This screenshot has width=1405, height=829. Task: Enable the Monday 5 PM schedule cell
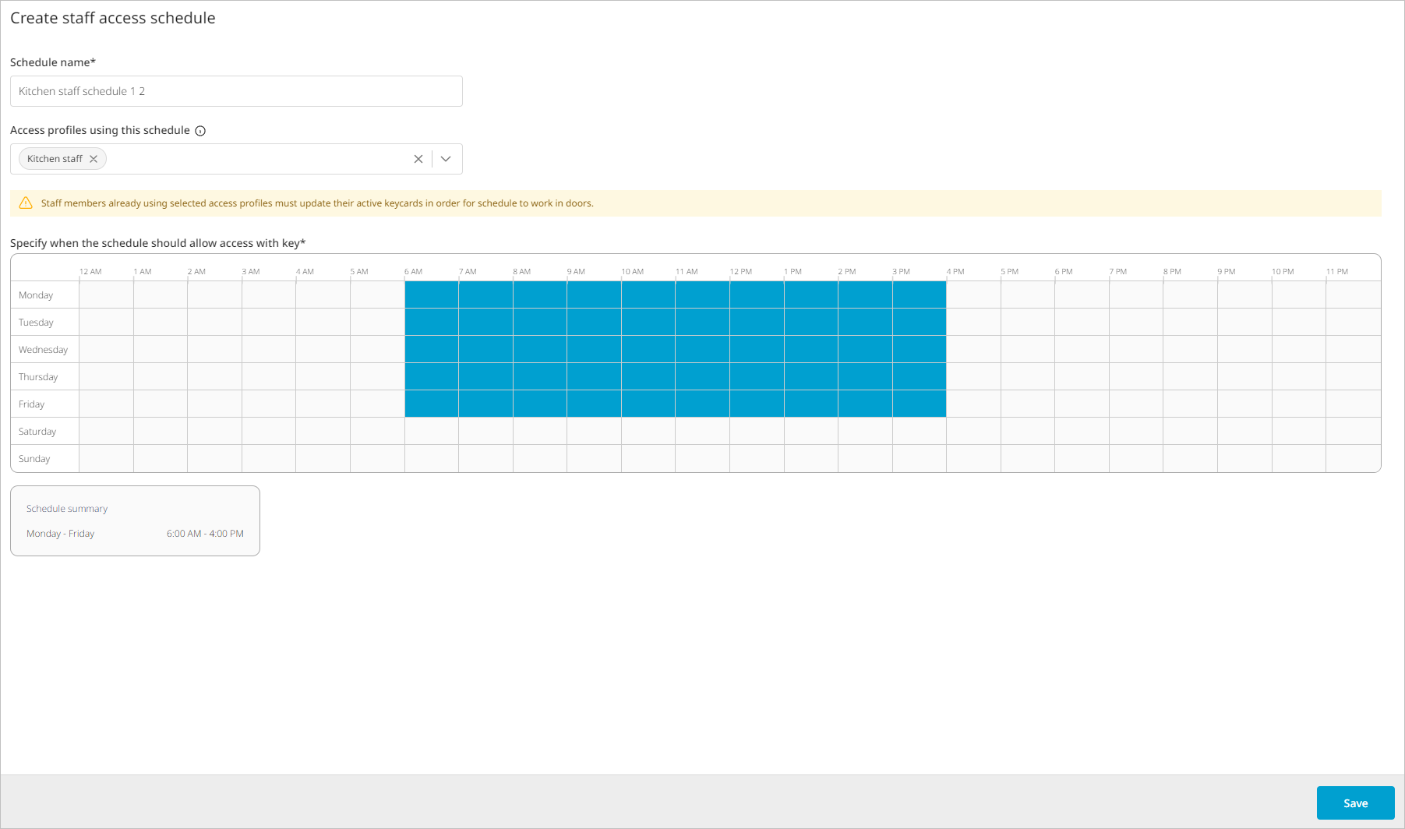click(1028, 295)
